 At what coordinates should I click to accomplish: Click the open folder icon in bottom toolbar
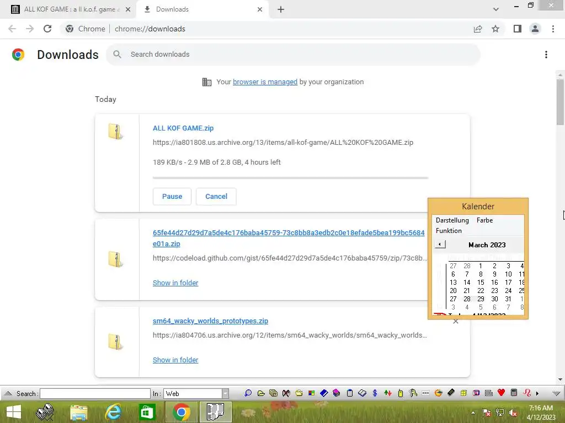261,393
